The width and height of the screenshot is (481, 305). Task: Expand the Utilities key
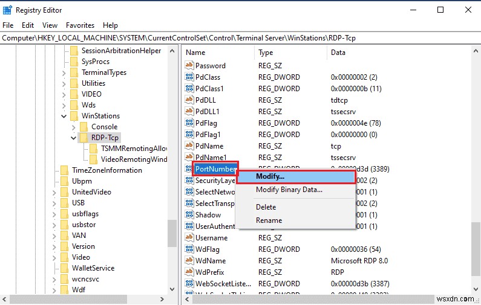[64, 83]
